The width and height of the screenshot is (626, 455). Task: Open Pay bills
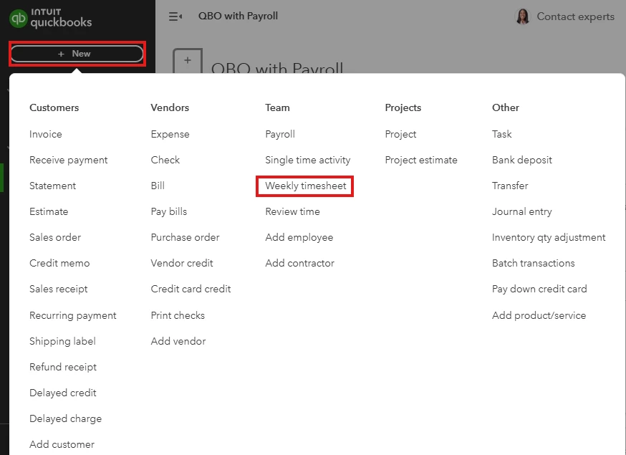(169, 211)
